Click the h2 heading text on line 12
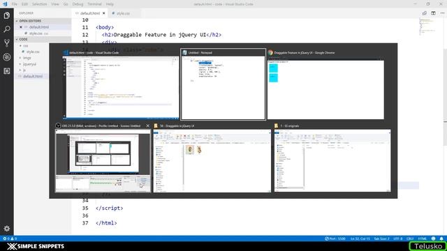The image size is (447, 251). pyautogui.click(x=160, y=35)
